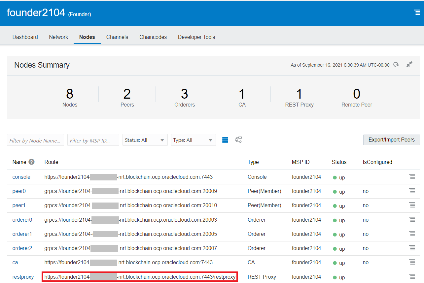424x283 pixels.
Task: Open the Chaincodes tab
Action: coord(153,37)
